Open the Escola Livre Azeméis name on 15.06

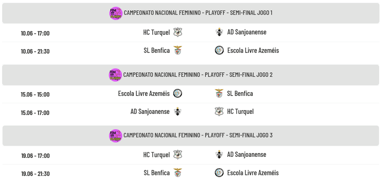click(x=144, y=93)
